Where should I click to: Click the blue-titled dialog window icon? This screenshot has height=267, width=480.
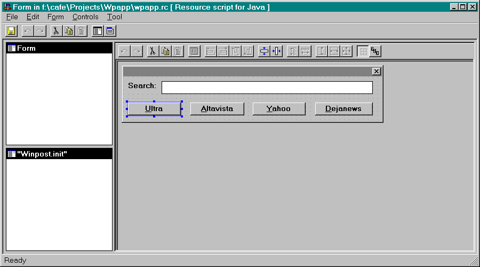110,31
